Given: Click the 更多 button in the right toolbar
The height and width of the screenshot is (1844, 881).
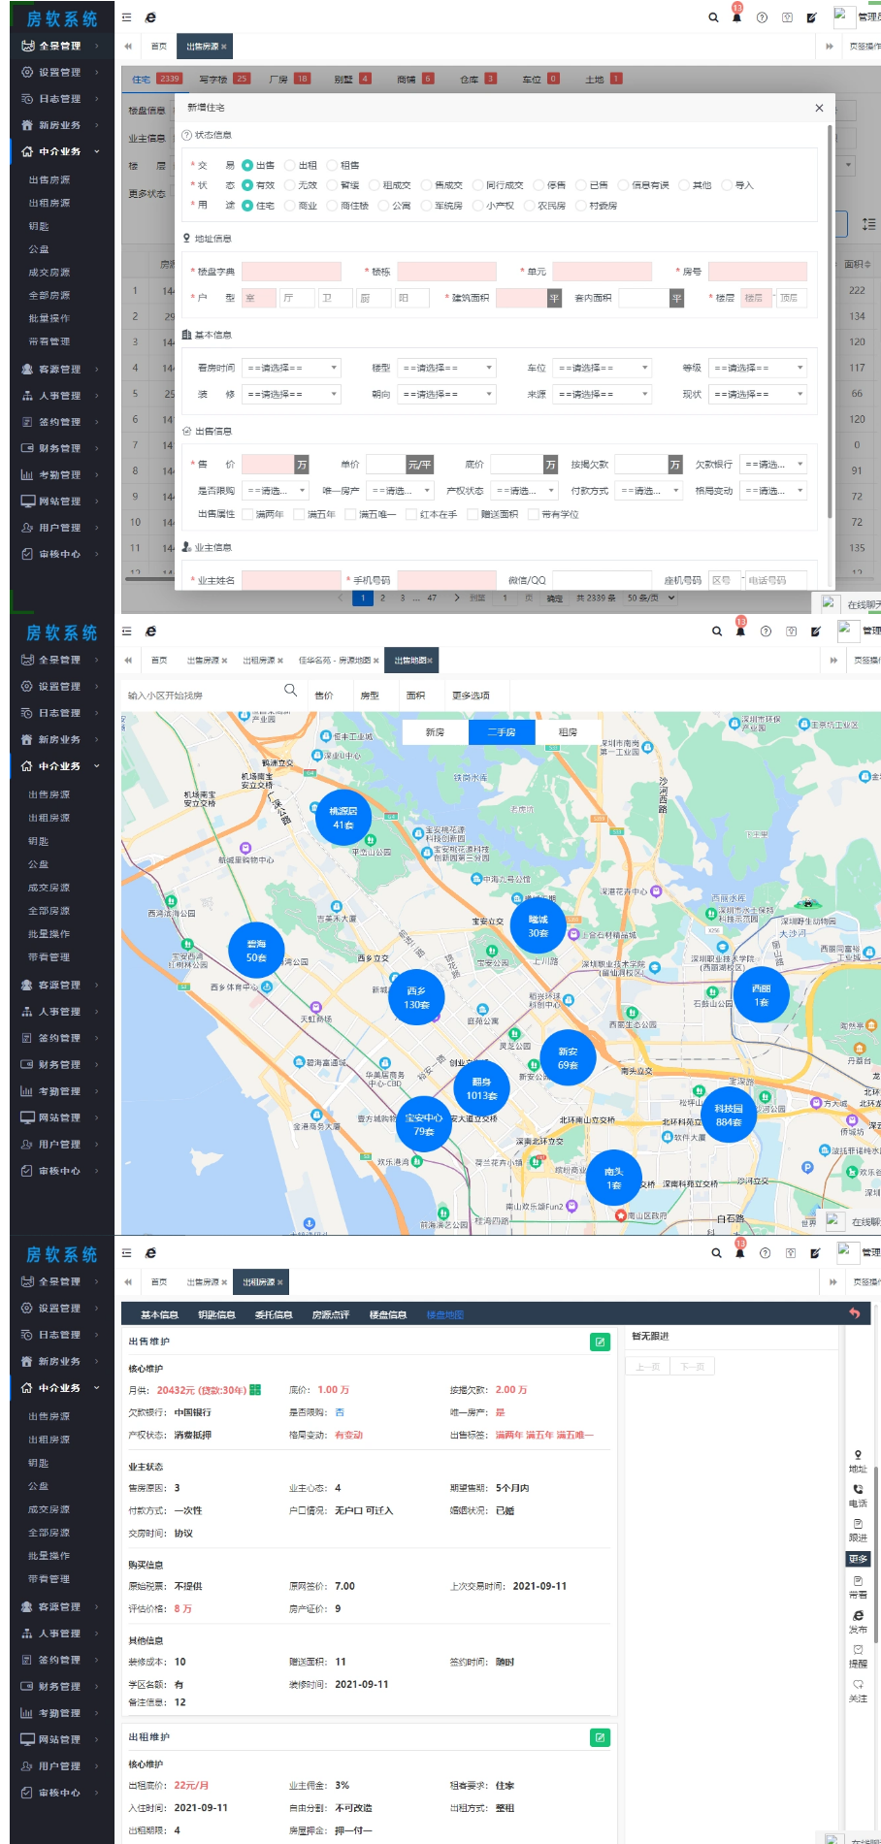Looking at the screenshot, I should click(858, 1559).
